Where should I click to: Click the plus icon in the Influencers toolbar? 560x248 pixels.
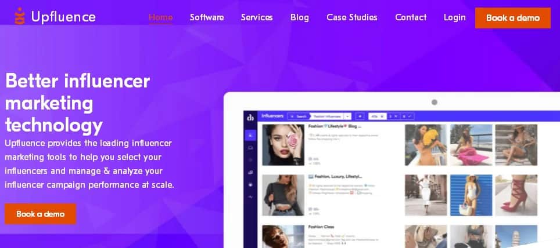[360, 116]
